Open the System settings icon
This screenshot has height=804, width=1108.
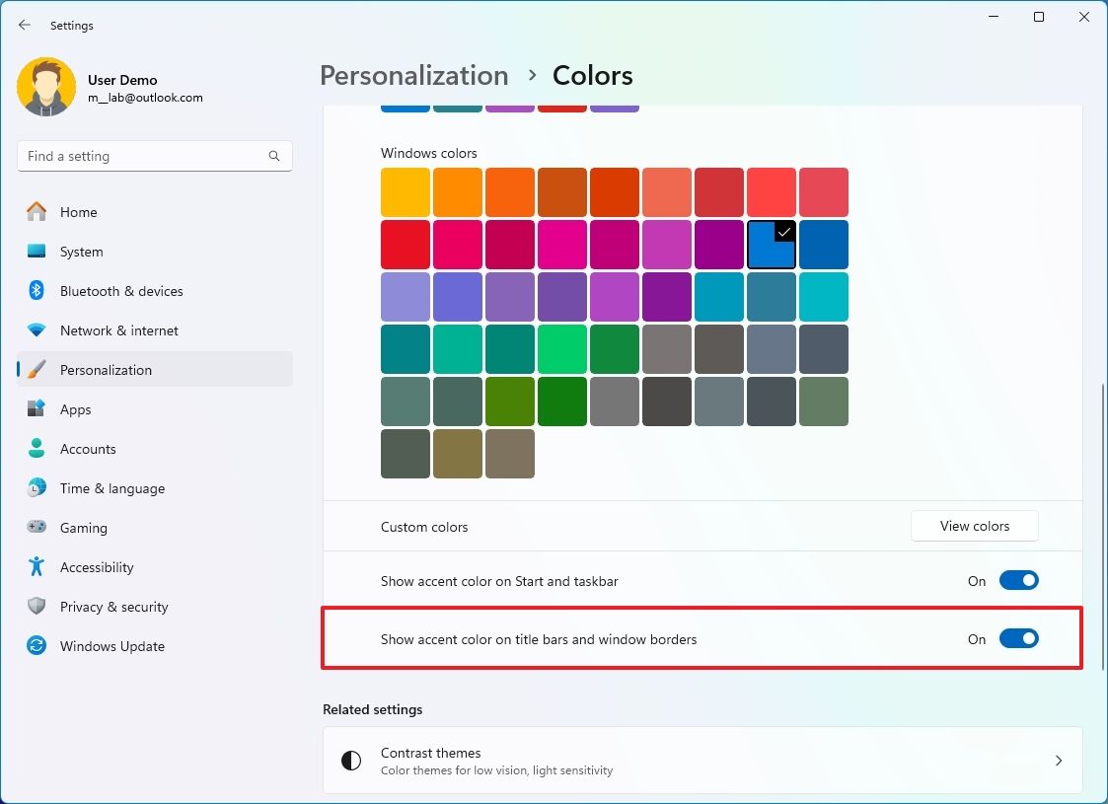(x=37, y=252)
